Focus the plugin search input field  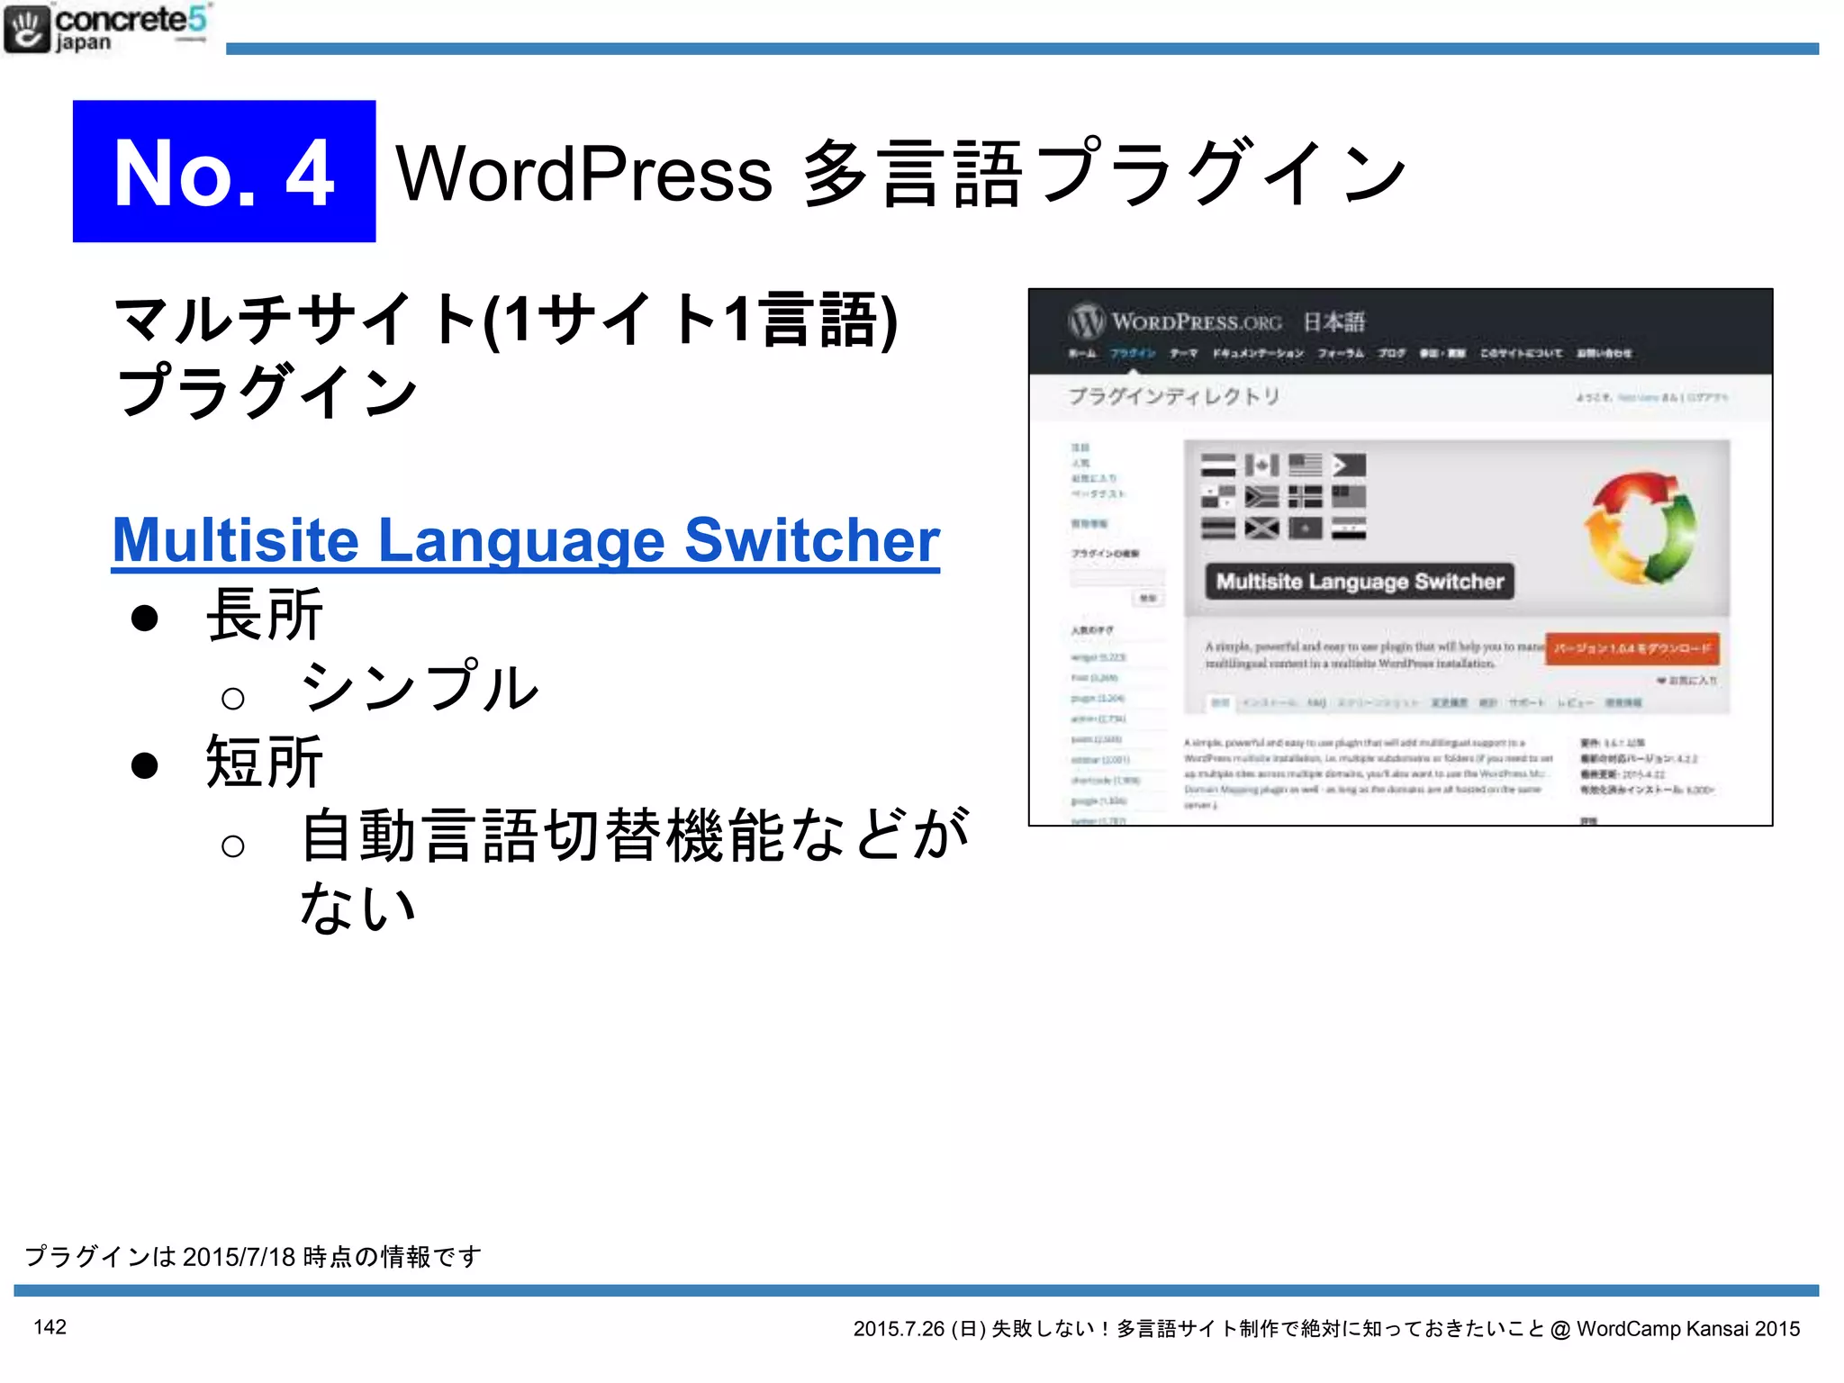click(x=1117, y=577)
